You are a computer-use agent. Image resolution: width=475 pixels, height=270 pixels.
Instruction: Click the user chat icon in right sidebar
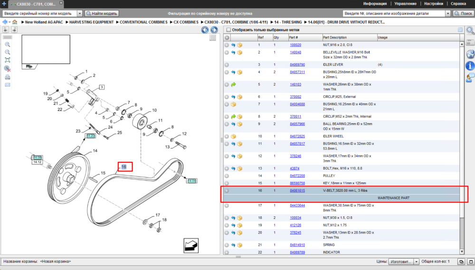470,78
